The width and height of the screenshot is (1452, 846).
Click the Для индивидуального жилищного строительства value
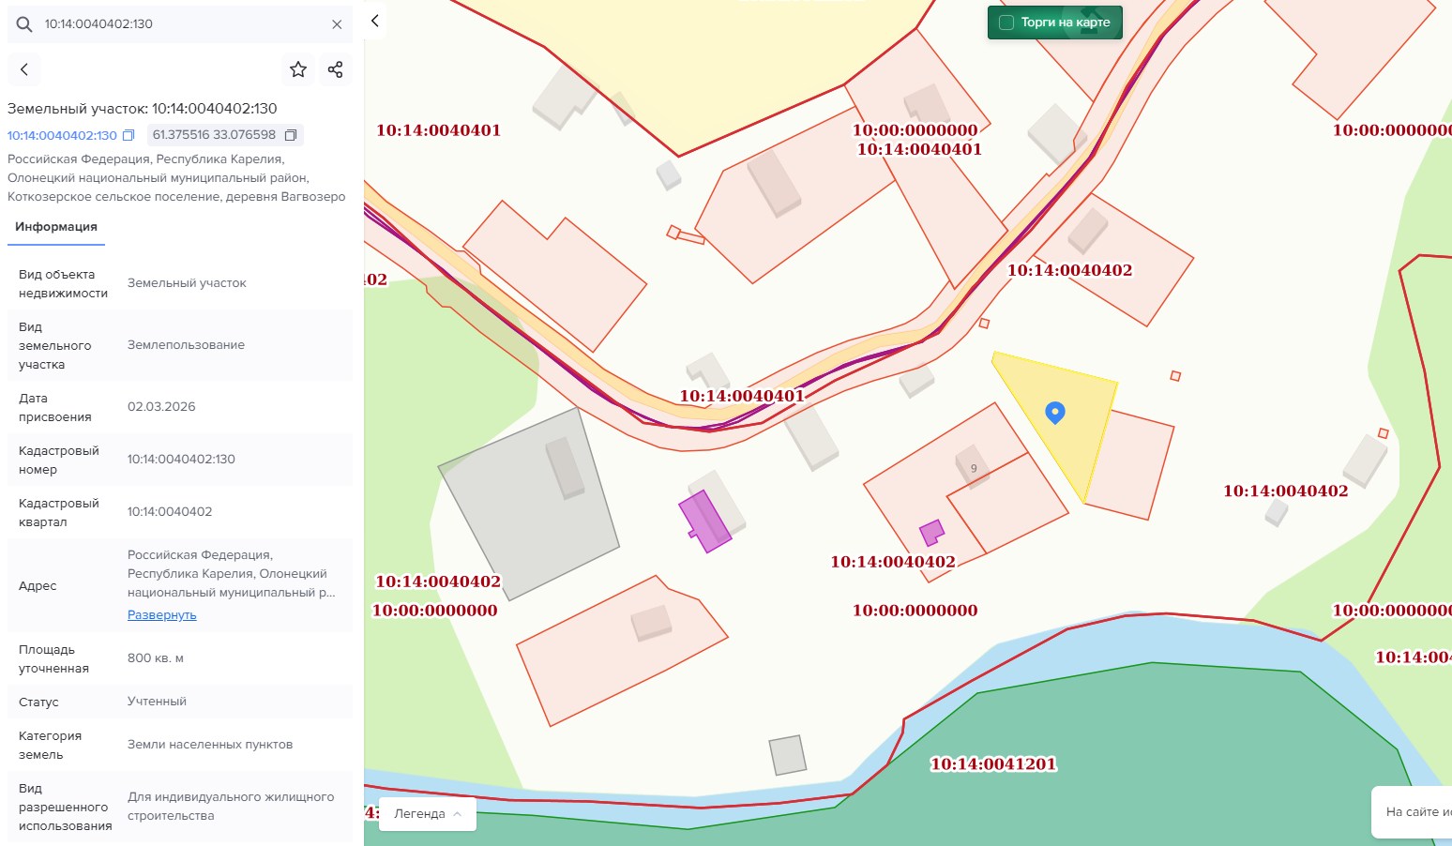click(231, 807)
